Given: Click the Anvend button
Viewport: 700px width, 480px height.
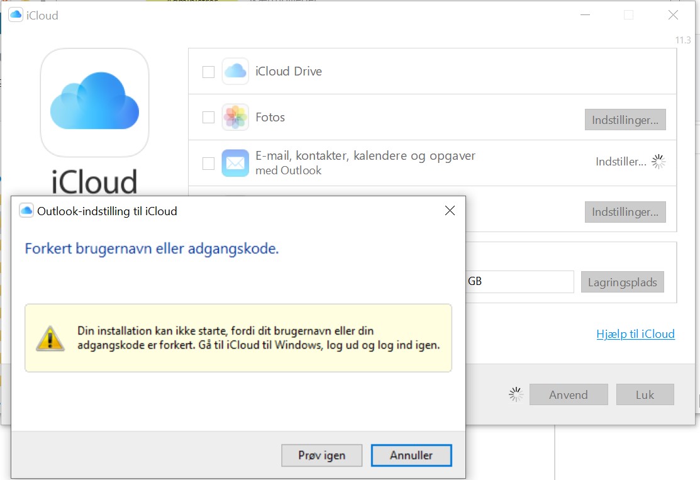Looking at the screenshot, I should coord(568,395).
